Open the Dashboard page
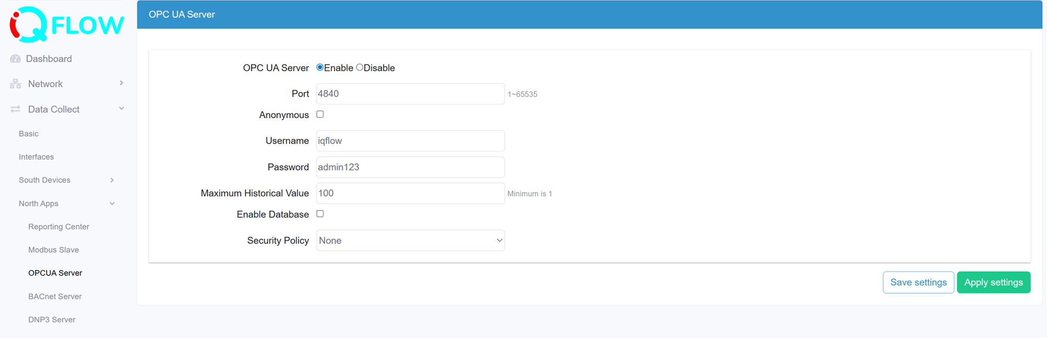1047x338 pixels. tap(49, 59)
